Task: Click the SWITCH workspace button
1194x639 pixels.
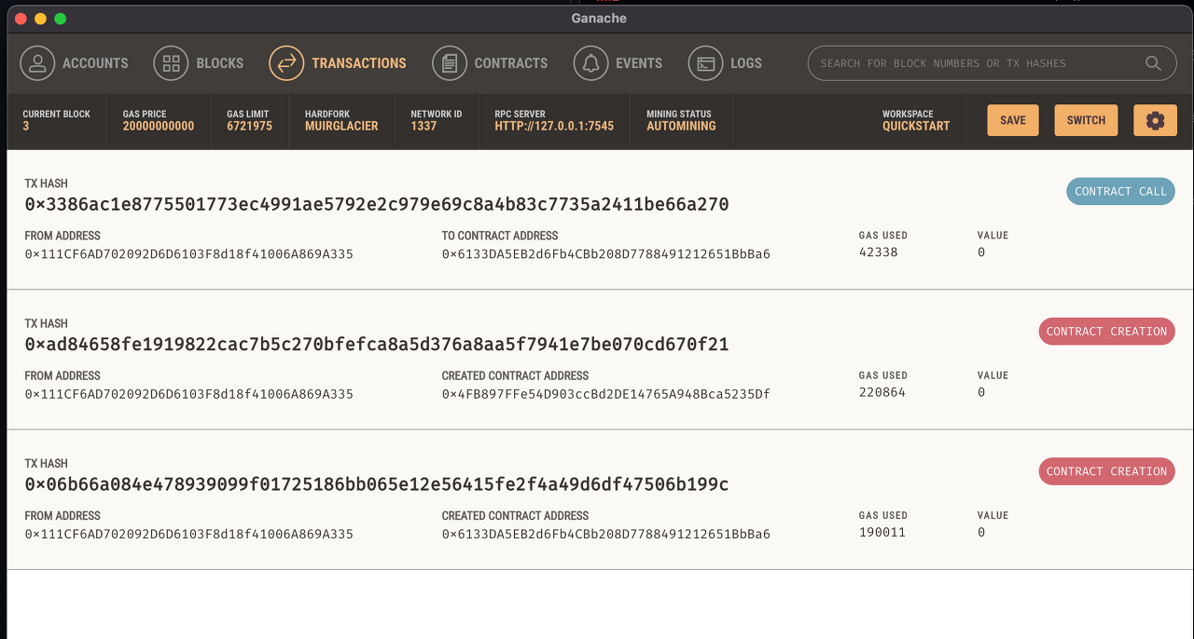Action: 1086,120
